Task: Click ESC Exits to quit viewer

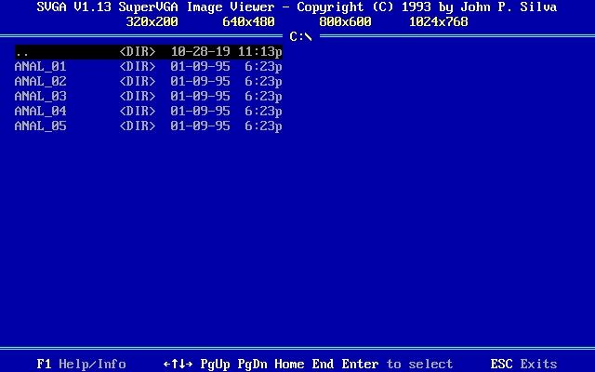Action: [x=523, y=364]
